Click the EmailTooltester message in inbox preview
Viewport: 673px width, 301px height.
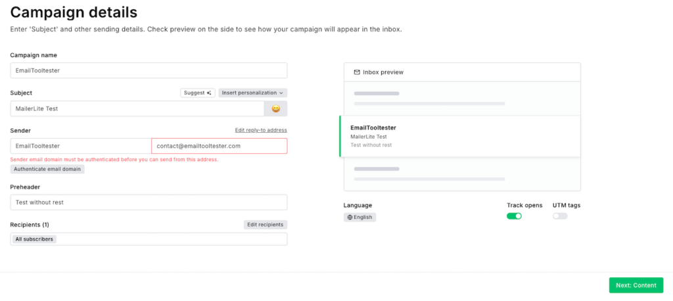[460, 136]
